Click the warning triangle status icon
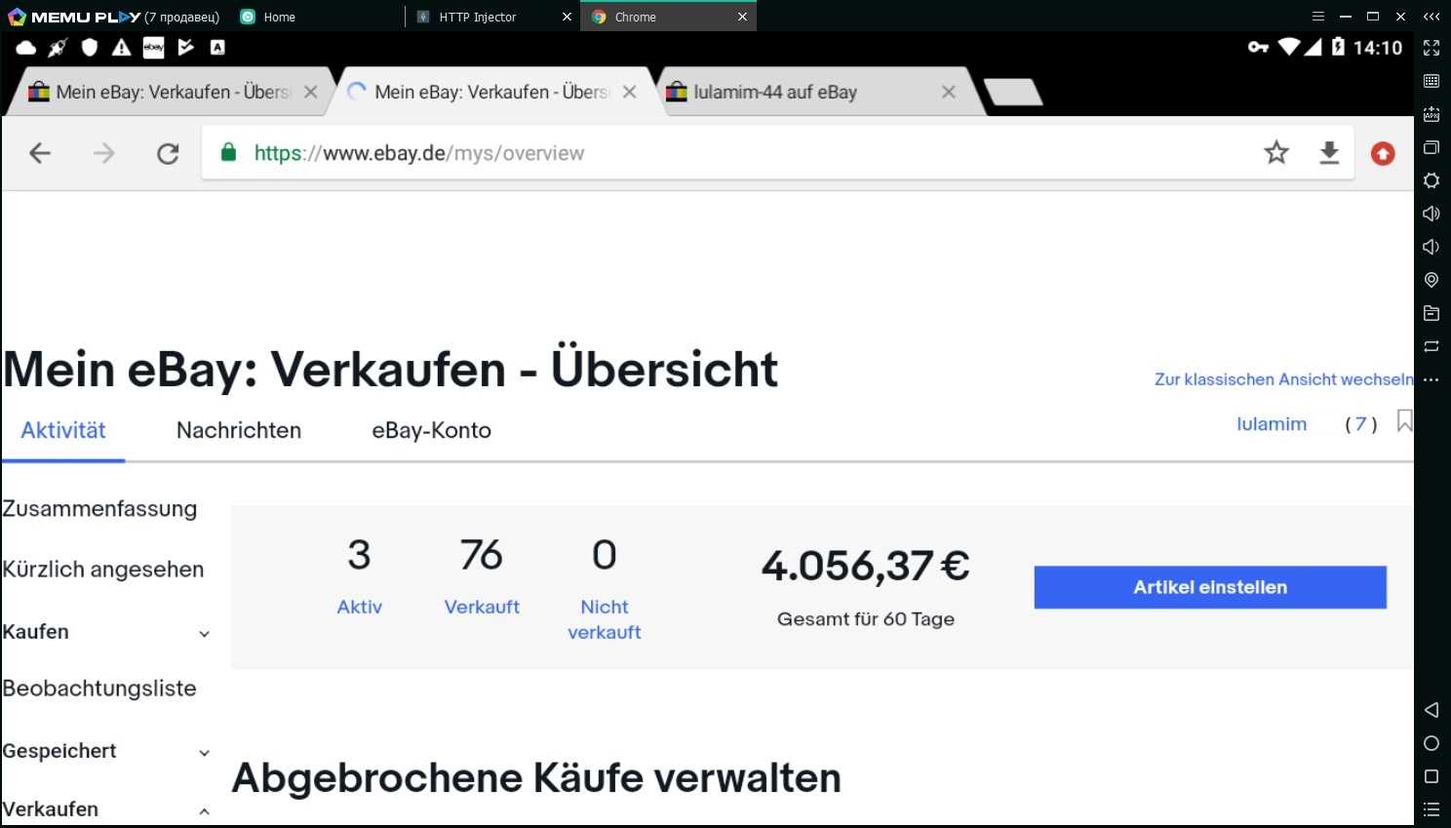Image resolution: width=1451 pixels, height=828 pixels. coord(121,47)
